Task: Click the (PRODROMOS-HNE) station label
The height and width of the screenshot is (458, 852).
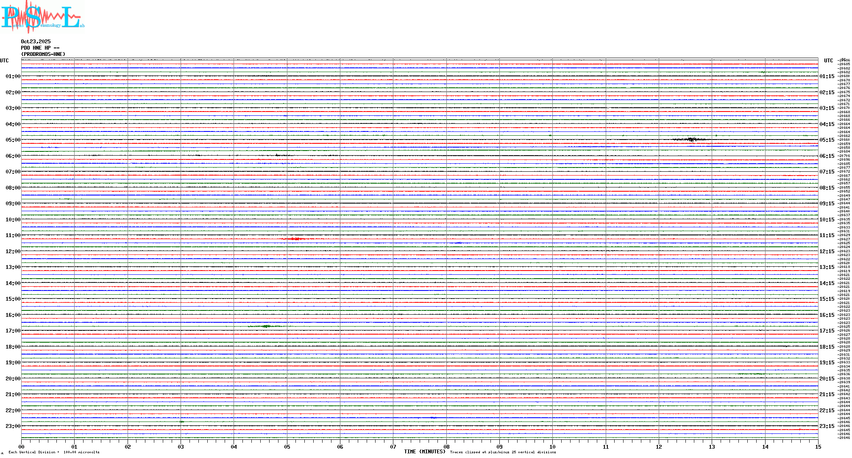Action: coord(43,54)
